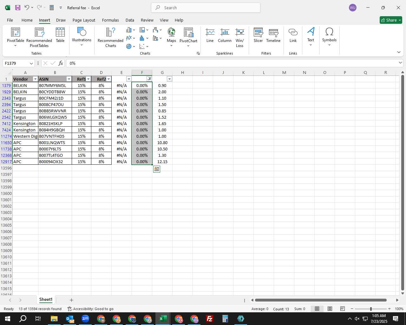The height and width of the screenshot is (325, 406).
Task: Open the Illustrations menu
Action: click(82, 37)
